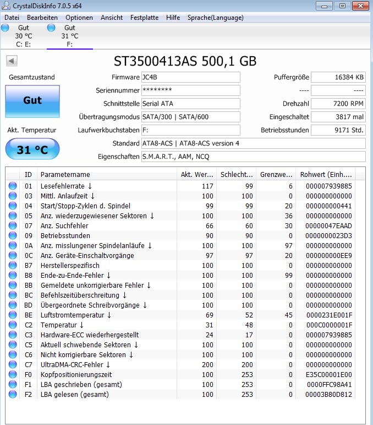Click status orb for 09 Betriebsstunden row
The image size is (373, 425).
point(13,235)
